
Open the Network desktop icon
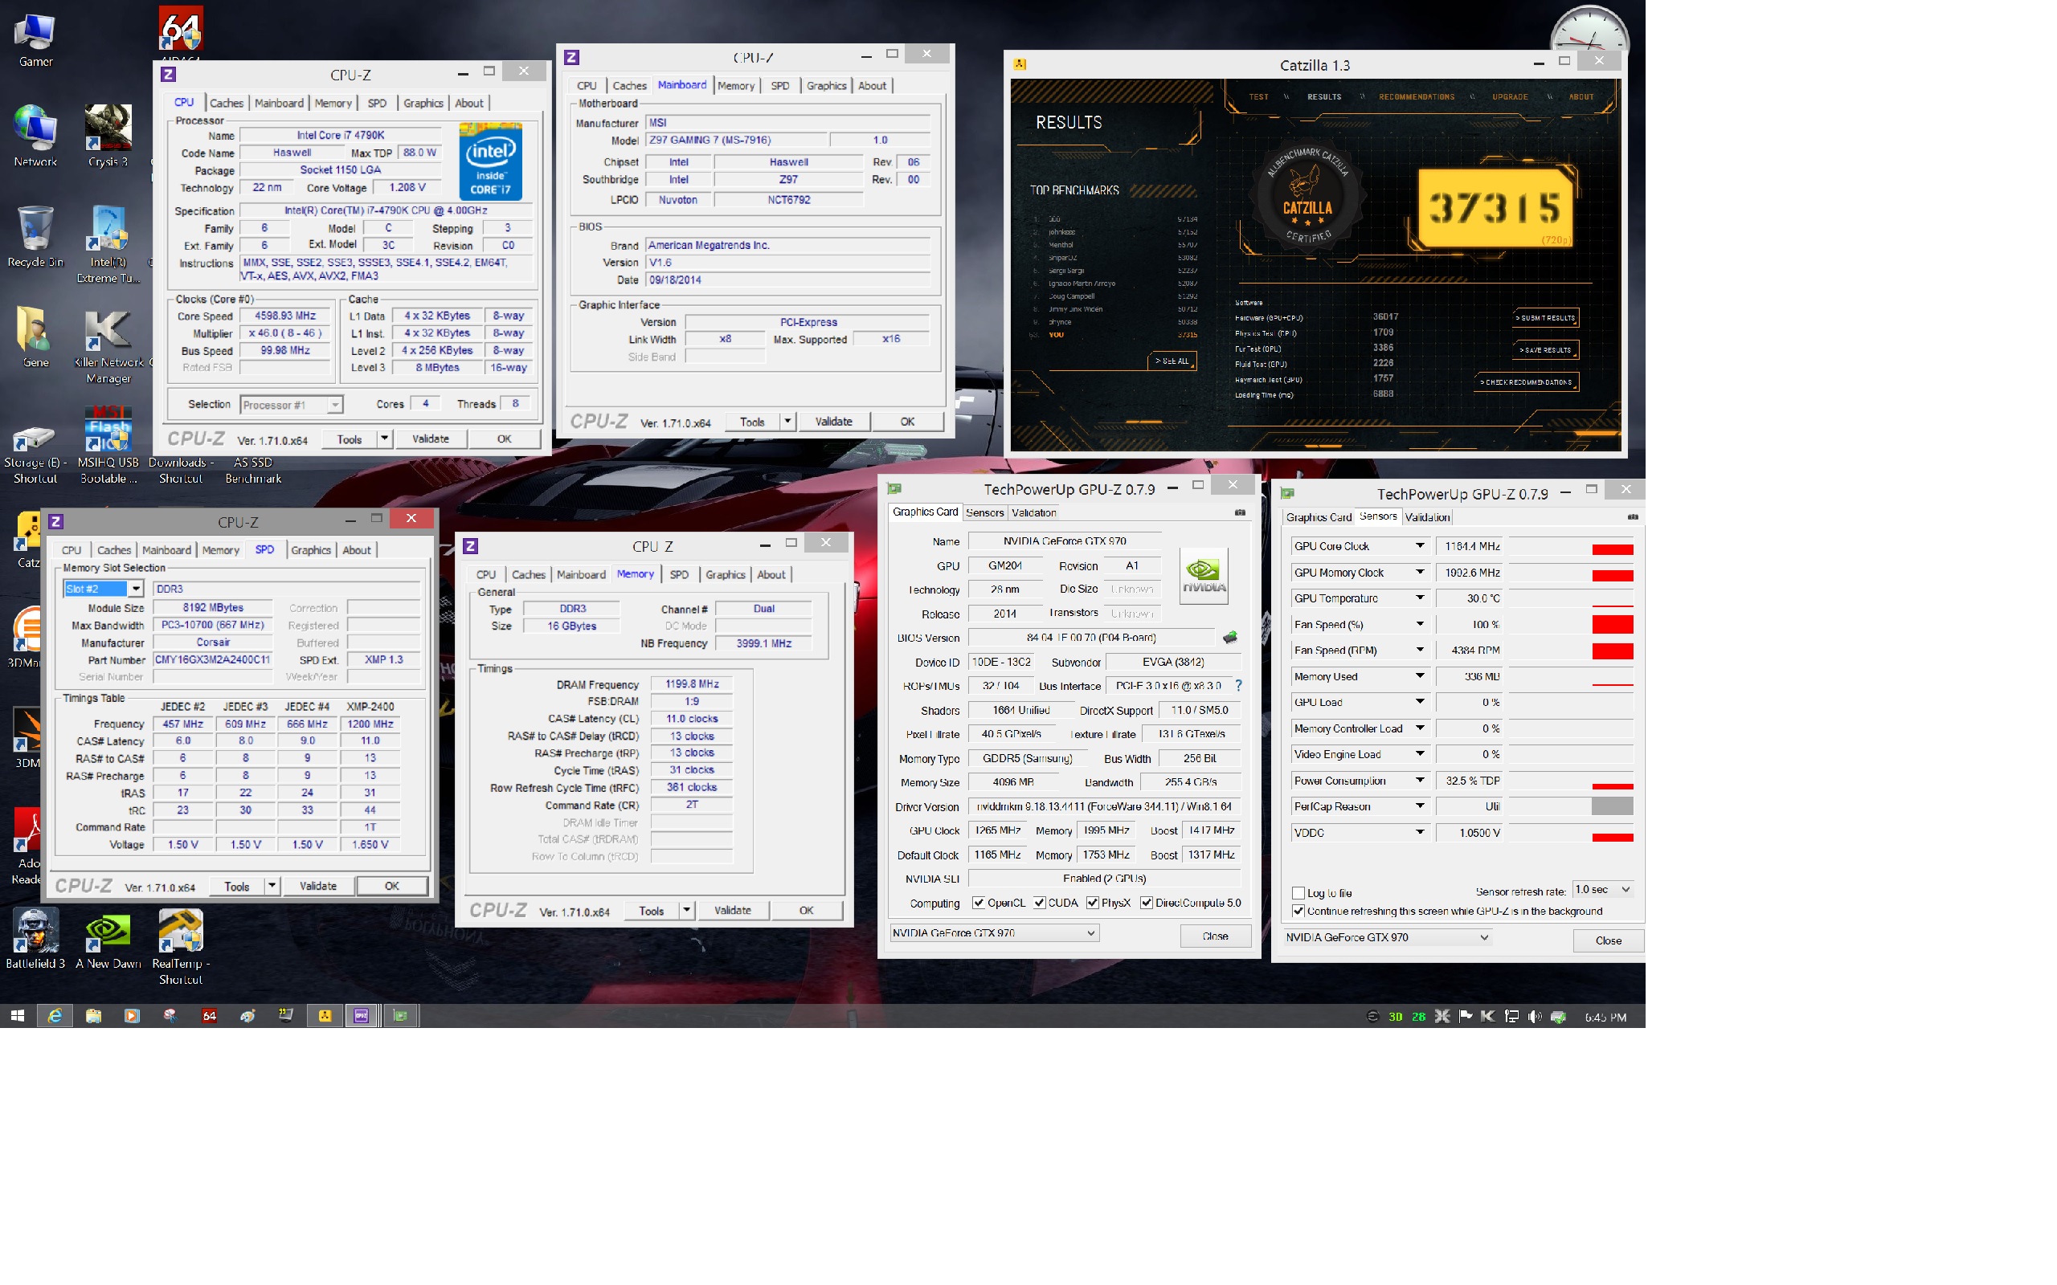point(35,136)
